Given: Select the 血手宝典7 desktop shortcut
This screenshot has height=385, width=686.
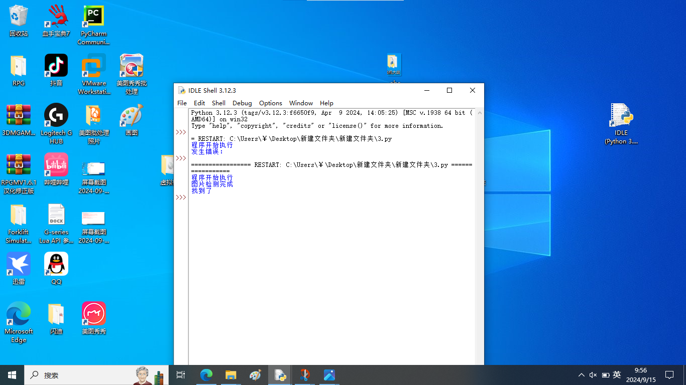Looking at the screenshot, I should (x=56, y=21).
